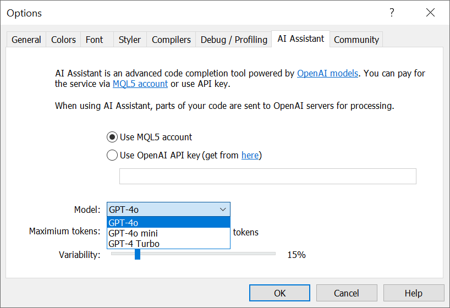Expand the Model dropdown arrow
The height and width of the screenshot is (308, 450).
[x=223, y=210]
